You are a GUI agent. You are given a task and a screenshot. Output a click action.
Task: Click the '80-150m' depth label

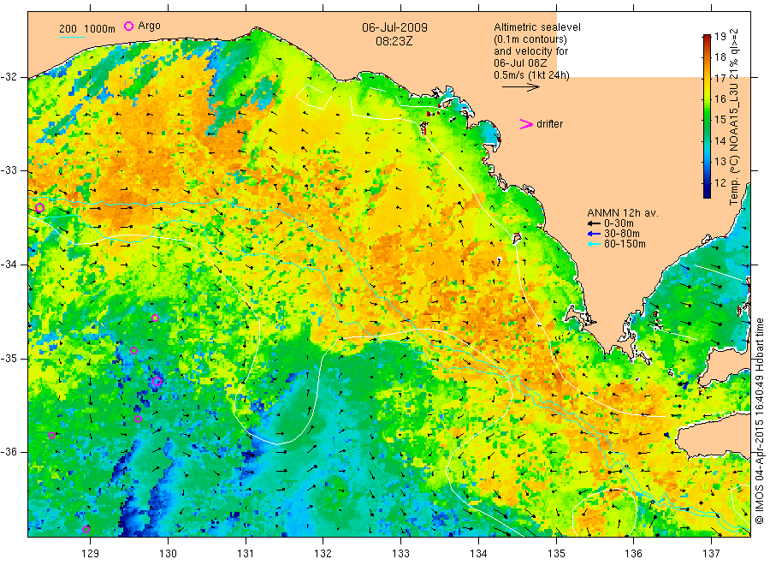(x=625, y=244)
